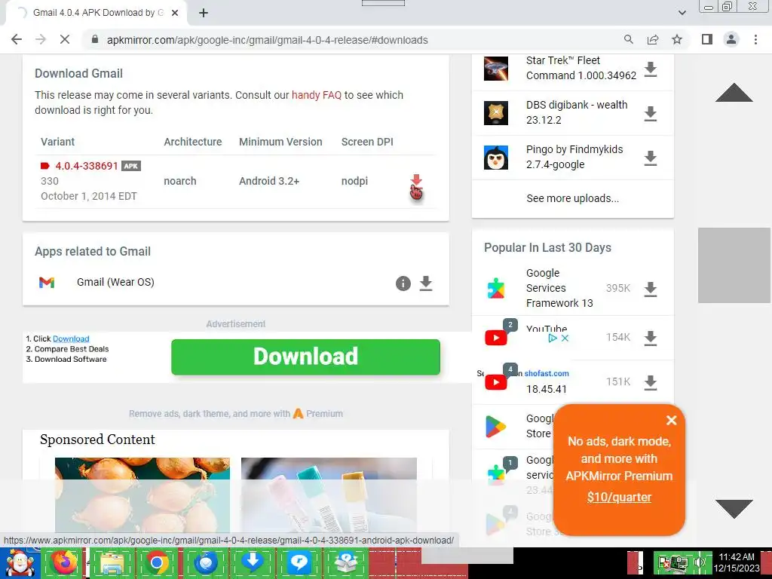772x579 pixels.
Task: Launch Firefox from the taskbar
Action: coord(64,562)
